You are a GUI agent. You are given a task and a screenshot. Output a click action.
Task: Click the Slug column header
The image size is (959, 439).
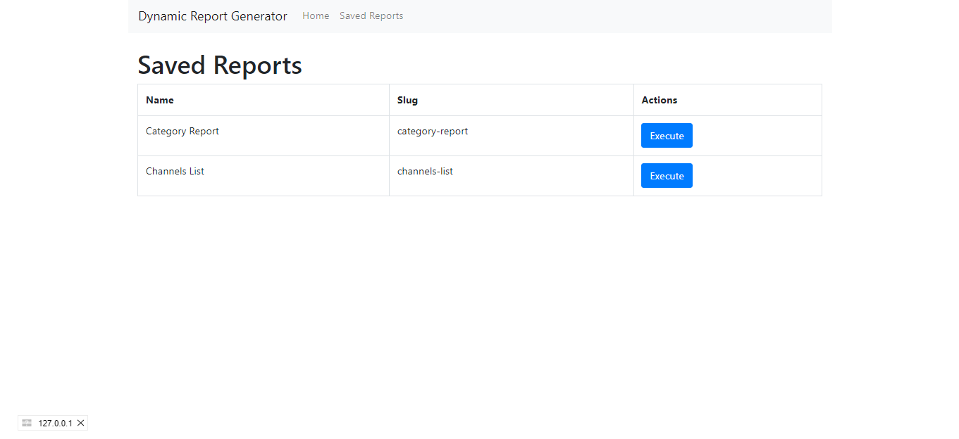coord(407,100)
